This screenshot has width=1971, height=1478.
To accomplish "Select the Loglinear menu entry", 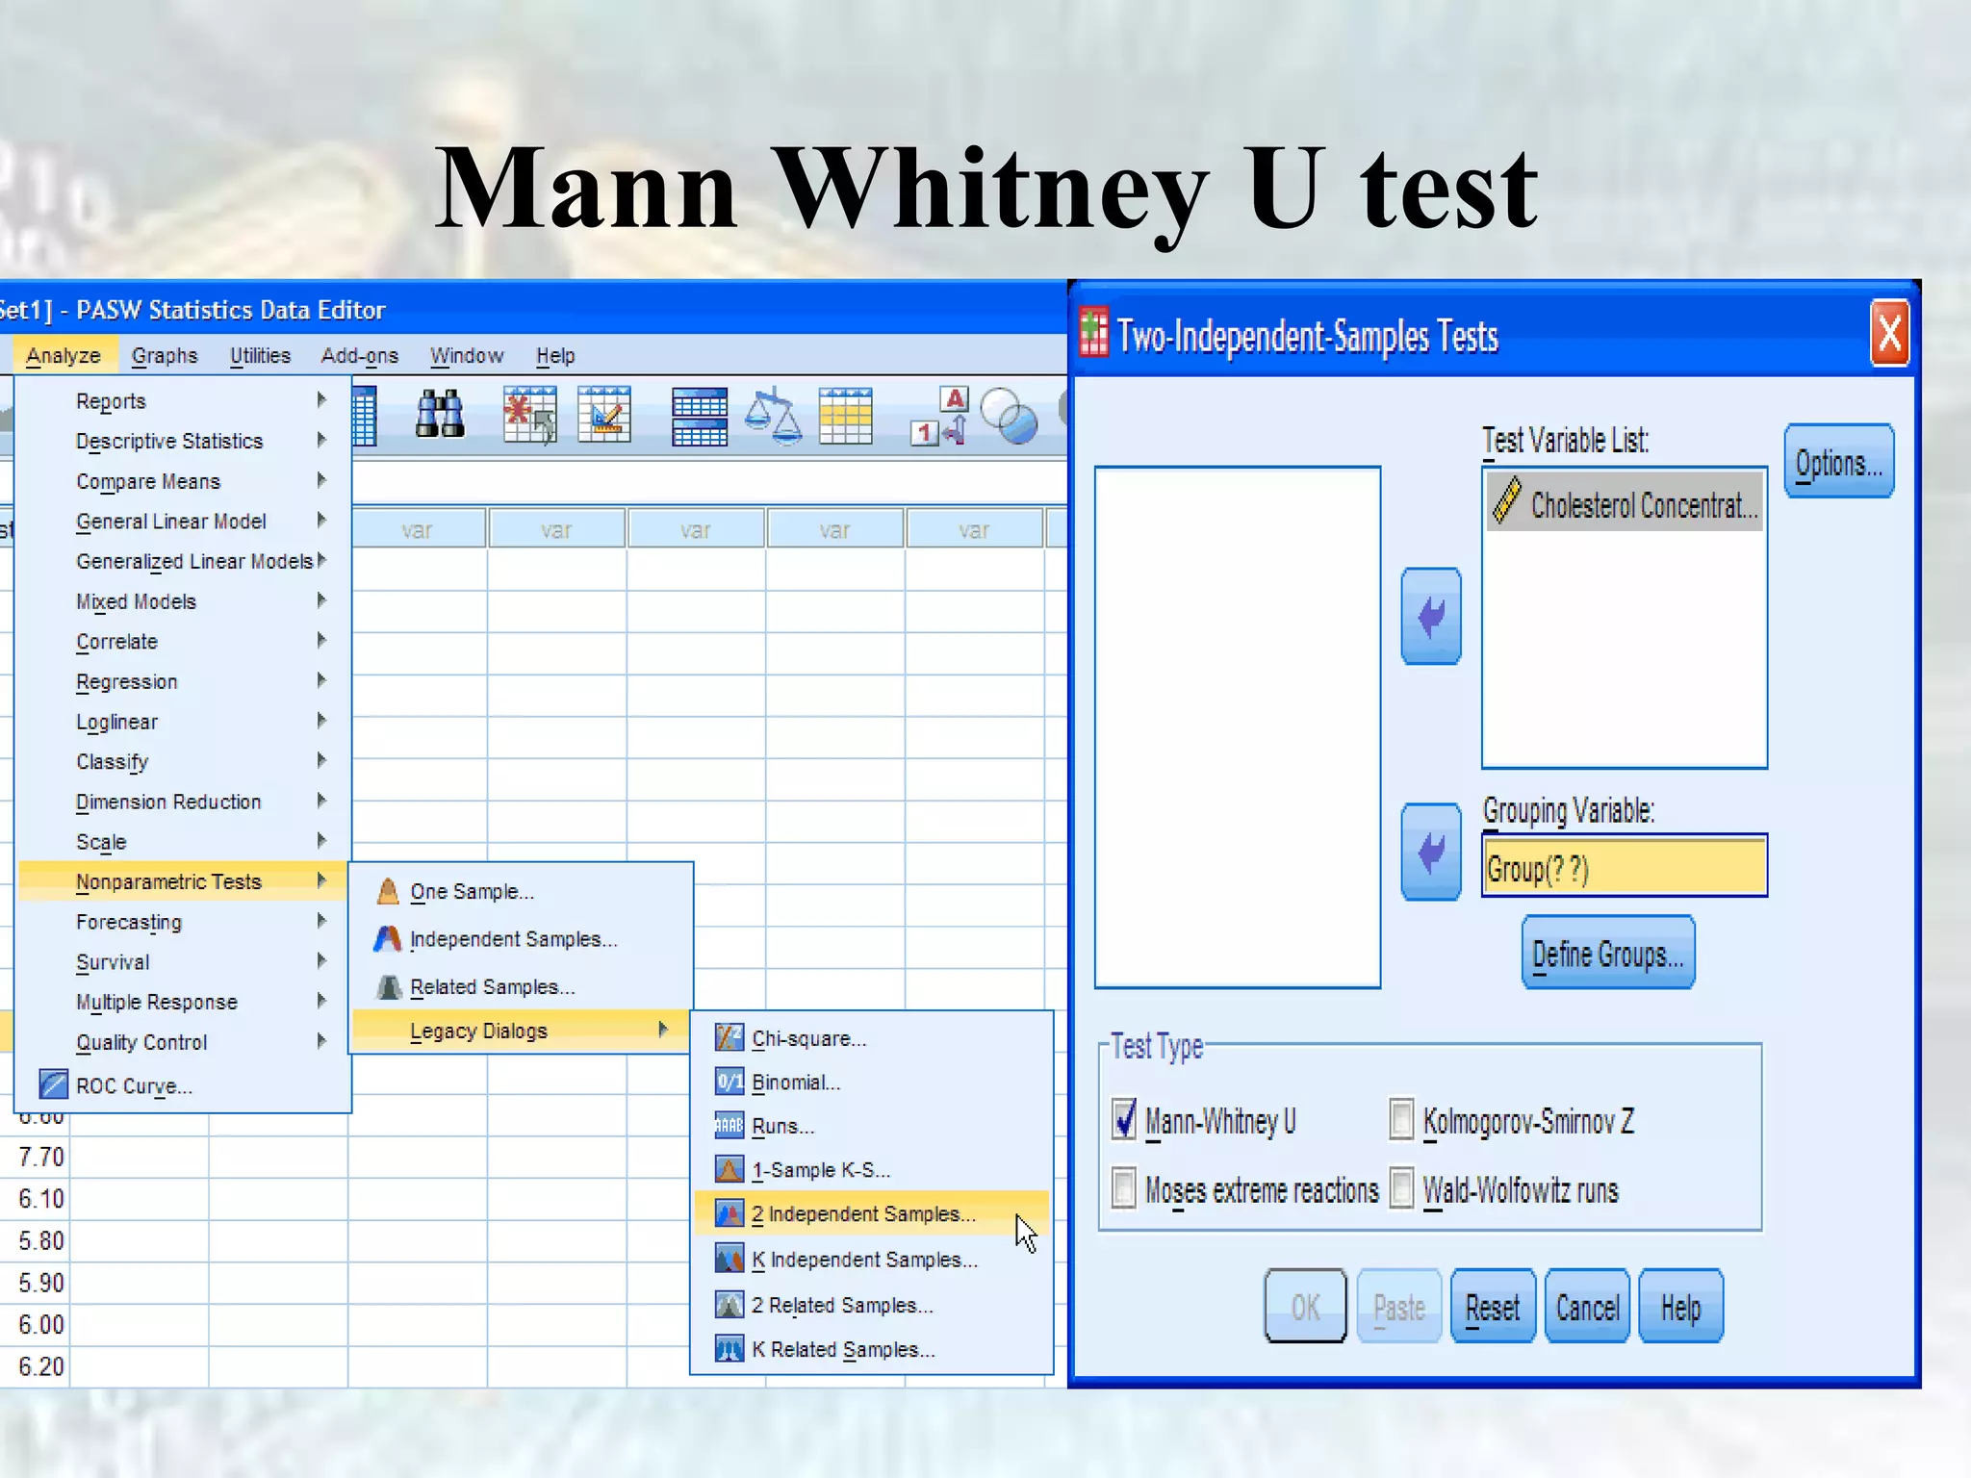I will (183, 722).
